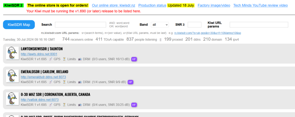Screen dimensions: 295x117
Task: Open the Tech Minds YouTube review link
Action: [x=260, y=5]
